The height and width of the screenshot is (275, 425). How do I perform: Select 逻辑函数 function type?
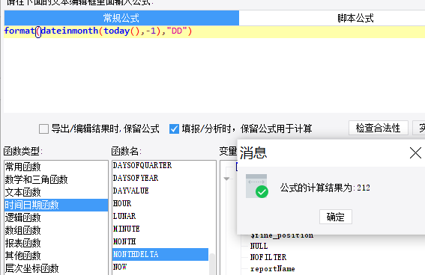[x=56, y=217]
